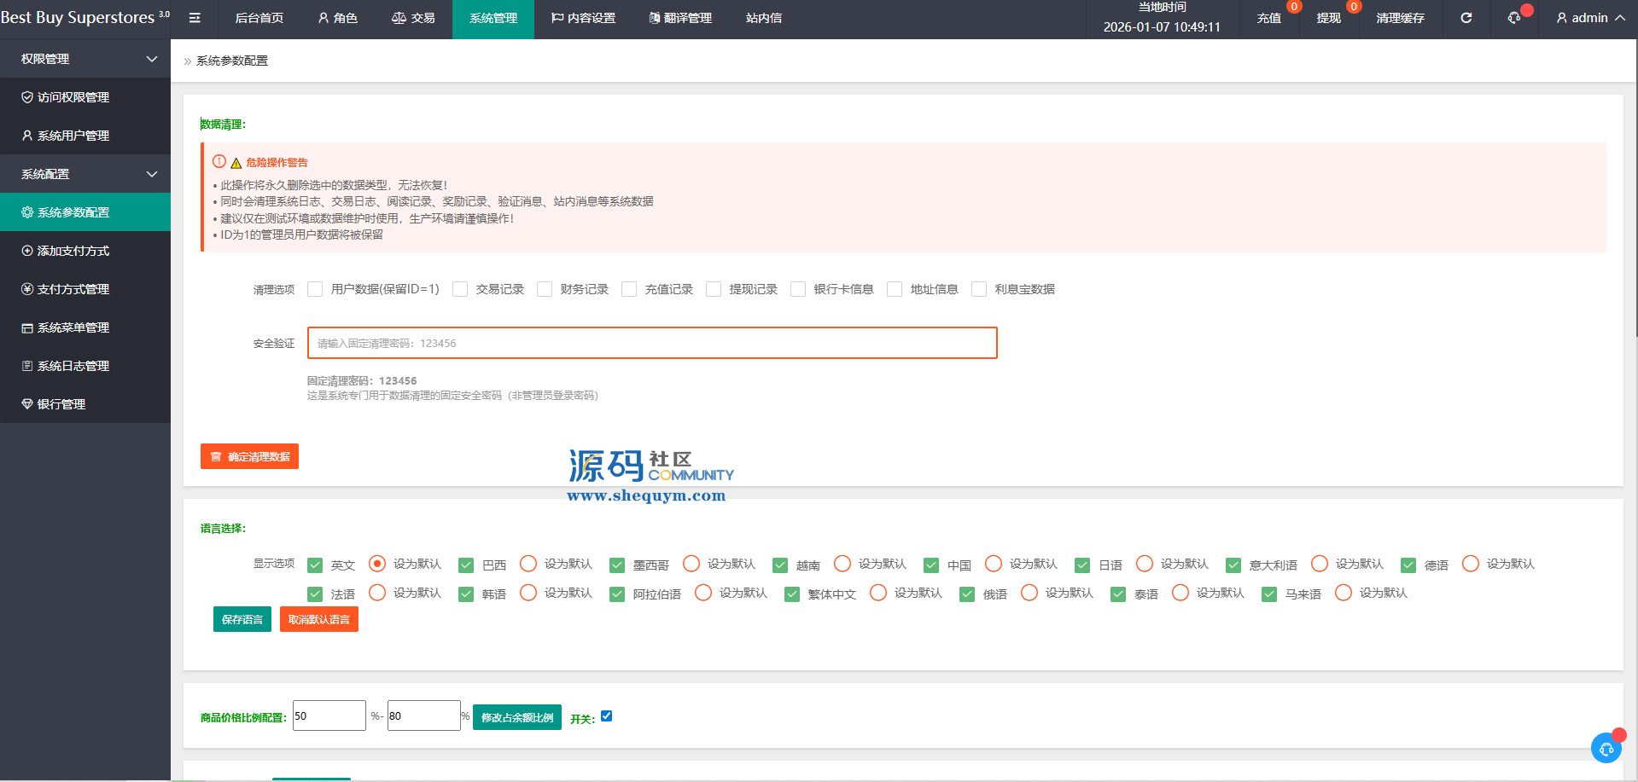This screenshot has width=1638, height=782.
Task: Open 添加支付方式 in the sidebar
Action: 73,251
